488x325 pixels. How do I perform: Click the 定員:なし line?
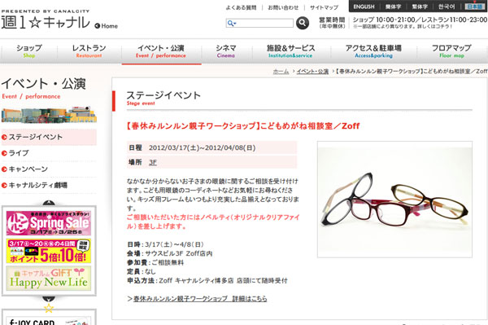(142, 271)
